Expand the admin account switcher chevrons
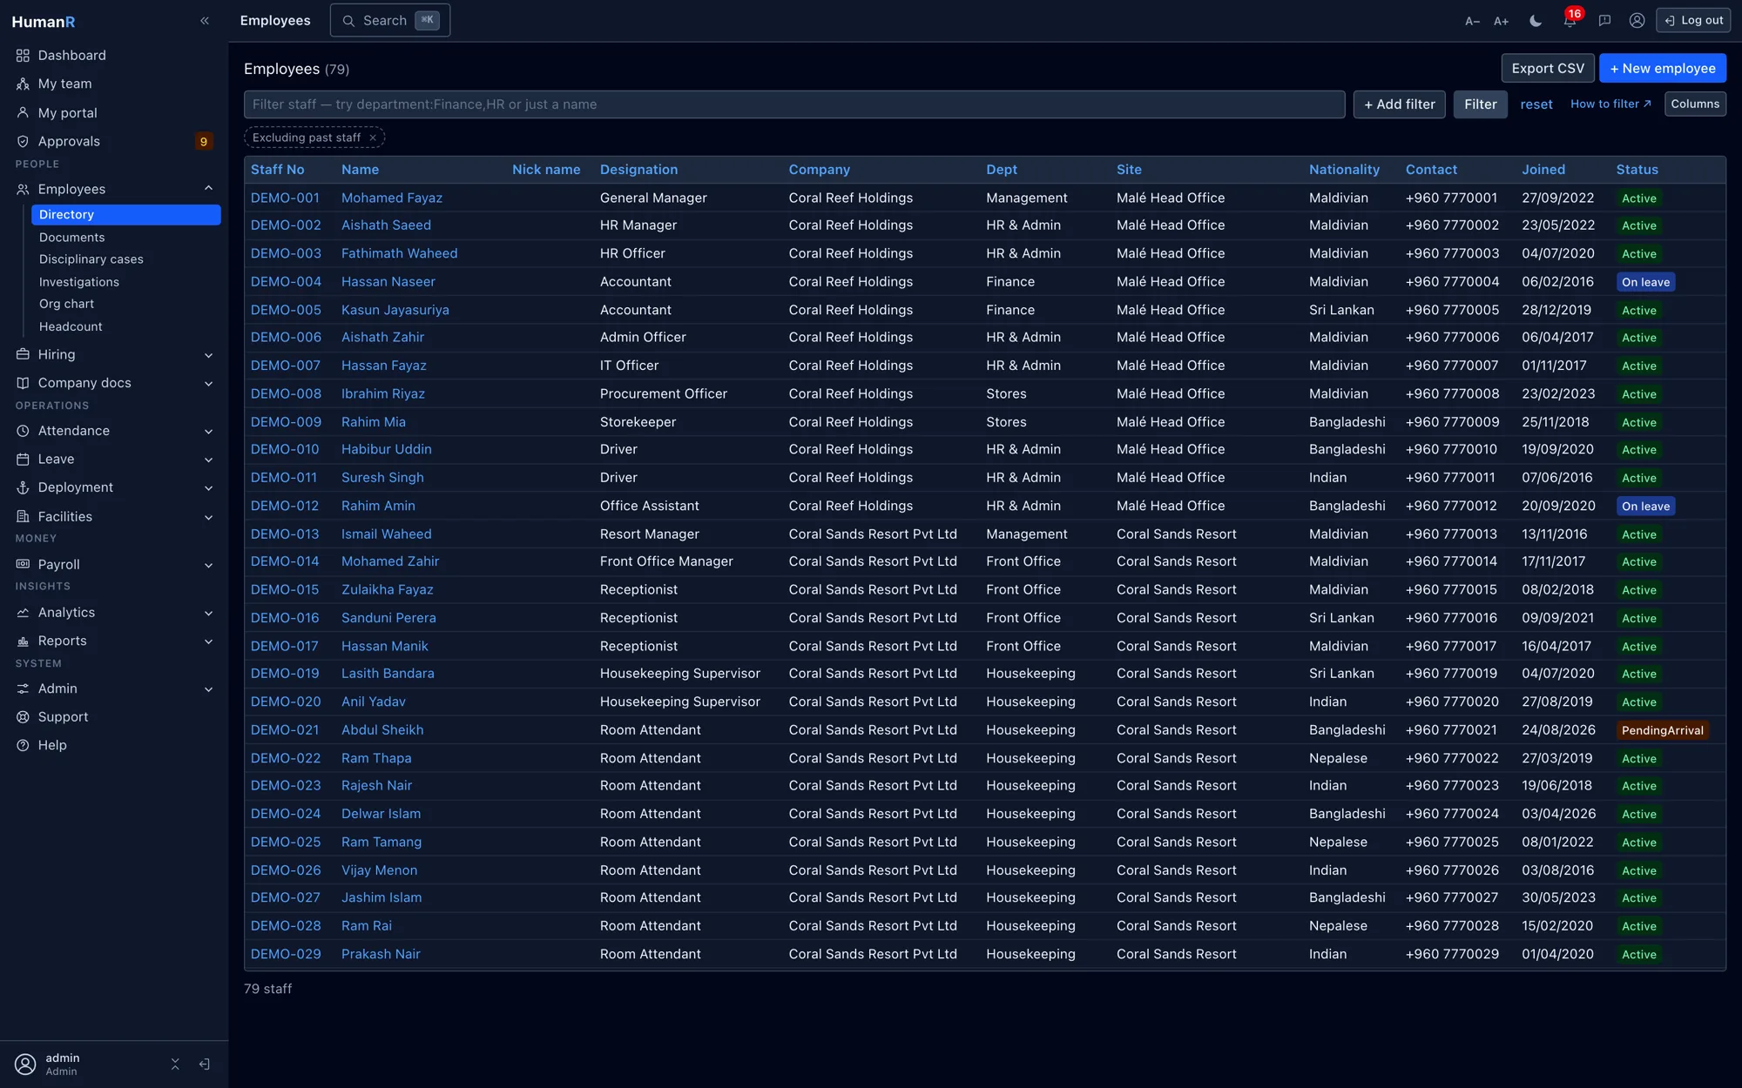The image size is (1742, 1088). pyautogui.click(x=175, y=1064)
